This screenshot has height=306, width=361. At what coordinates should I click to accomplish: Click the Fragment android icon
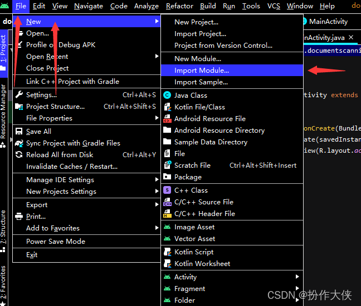tap(167, 288)
